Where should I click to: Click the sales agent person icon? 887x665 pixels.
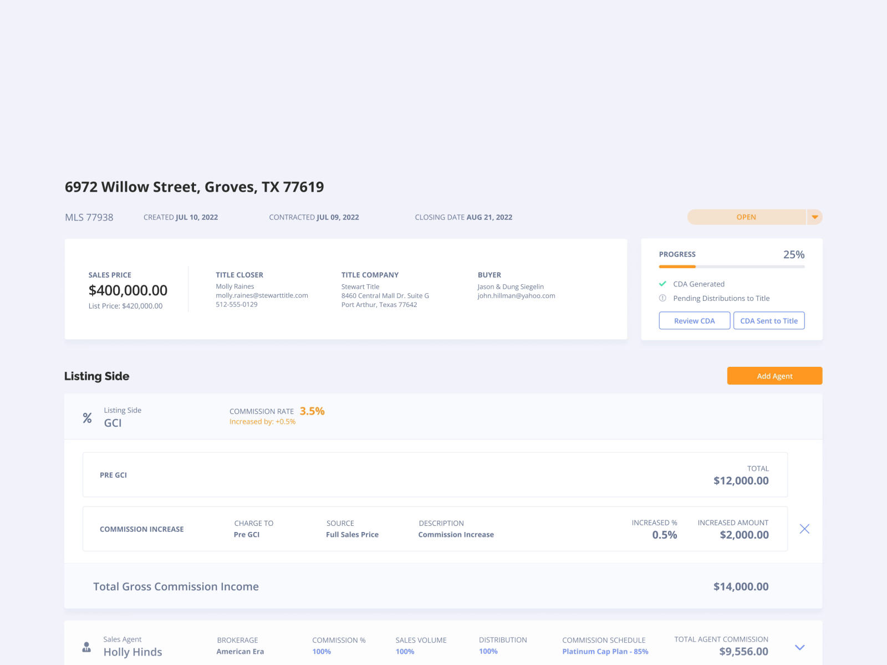(86, 647)
